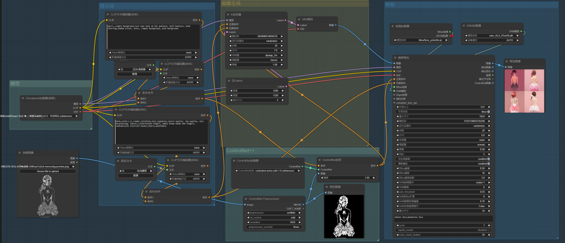Click the VAE解码 图像 output socket
Image resolution: width=565 pixels, height=243 pixels.
(x=336, y=25)
